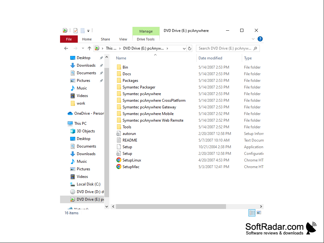The image size is (324, 243).
Task: Focus the Search DVD Drive (E:) field
Action: pos(228,48)
